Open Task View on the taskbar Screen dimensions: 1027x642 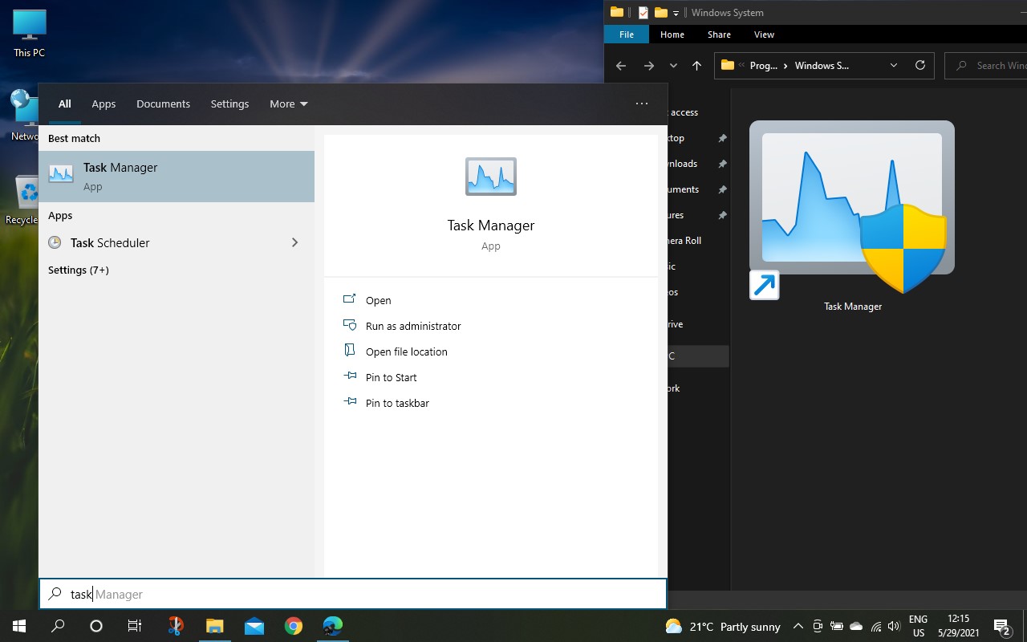(x=135, y=626)
